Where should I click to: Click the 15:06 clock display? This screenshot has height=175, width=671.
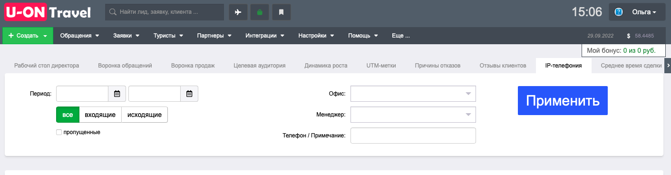587,12
